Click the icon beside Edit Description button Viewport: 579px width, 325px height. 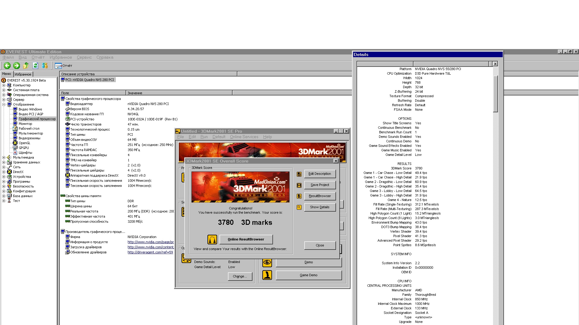299,174
